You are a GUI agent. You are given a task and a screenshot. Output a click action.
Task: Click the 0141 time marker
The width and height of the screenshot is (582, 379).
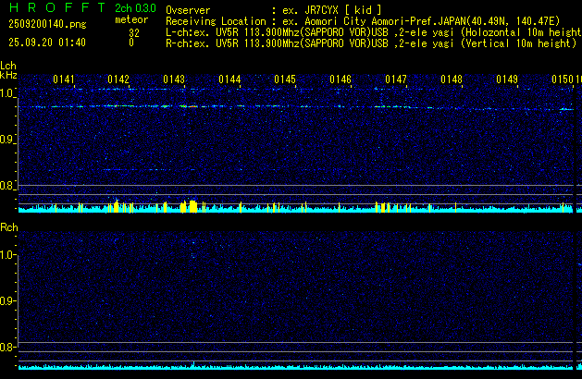coord(64,80)
